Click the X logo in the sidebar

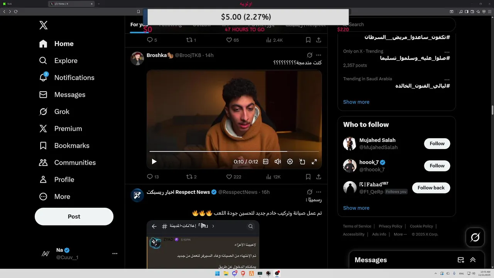click(x=43, y=25)
